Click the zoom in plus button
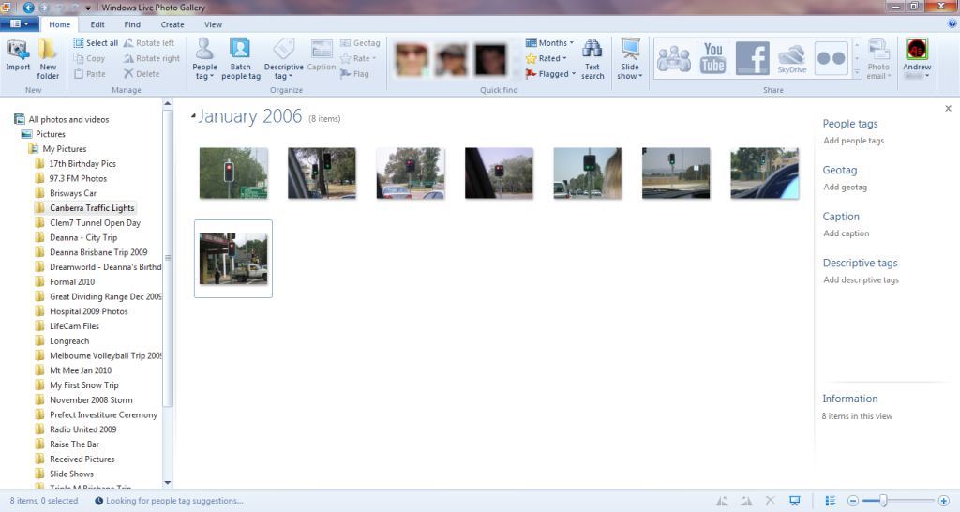This screenshot has width=960, height=512. pyautogui.click(x=943, y=501)
